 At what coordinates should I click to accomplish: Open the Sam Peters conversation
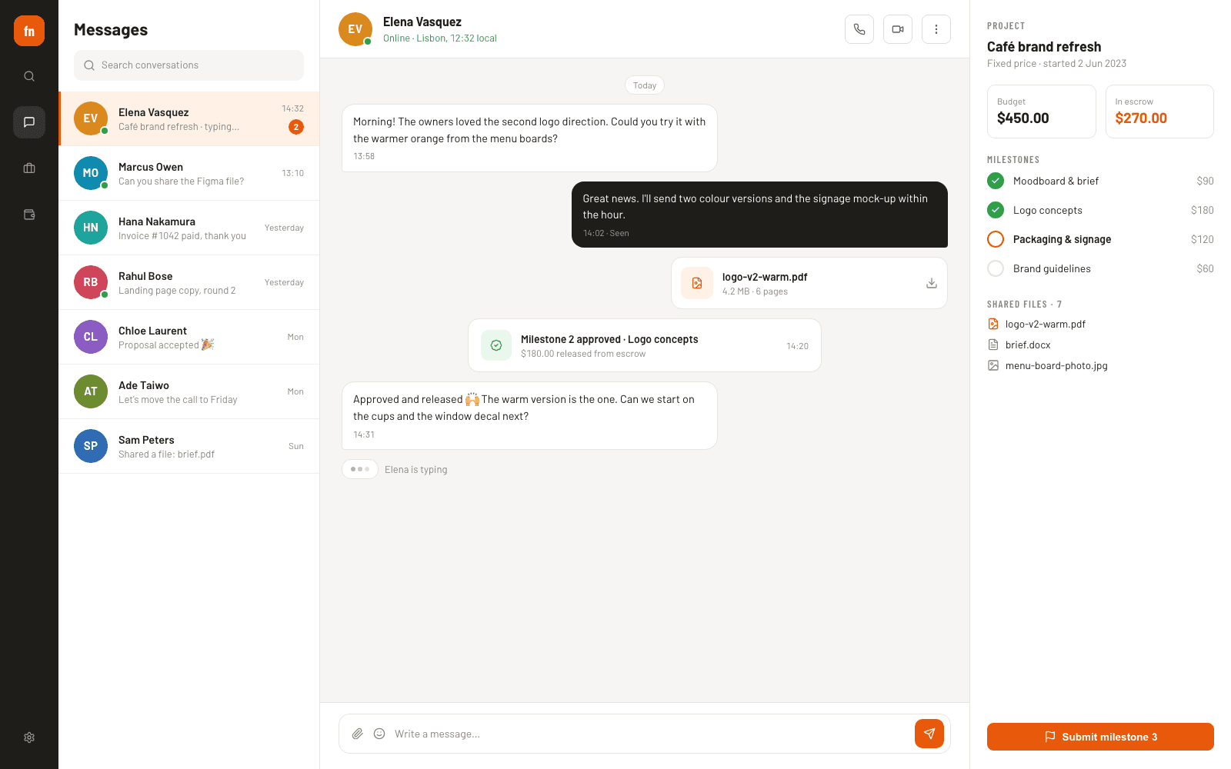coord(189,446)
